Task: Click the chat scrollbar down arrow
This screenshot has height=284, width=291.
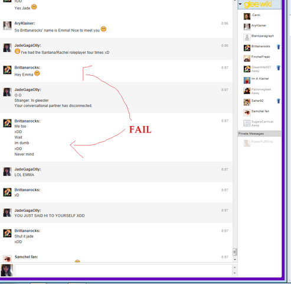Action: pyautogui.click(x=235, y=260)
